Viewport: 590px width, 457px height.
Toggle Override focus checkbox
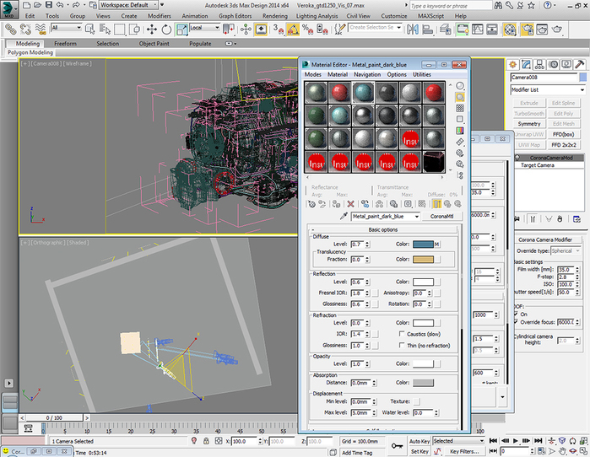click(x=516, y=322)
